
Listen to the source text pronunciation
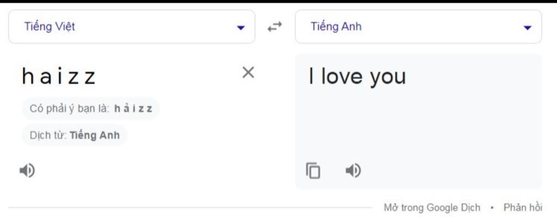tap(27, 171)
